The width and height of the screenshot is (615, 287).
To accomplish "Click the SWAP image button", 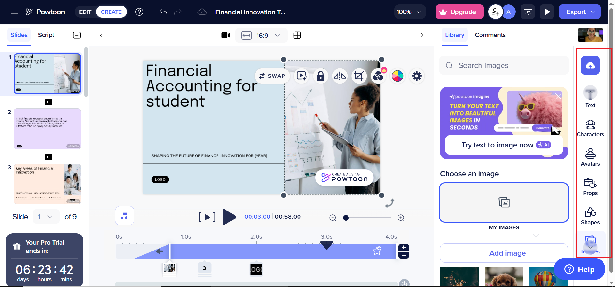I will tap(272, 76).
